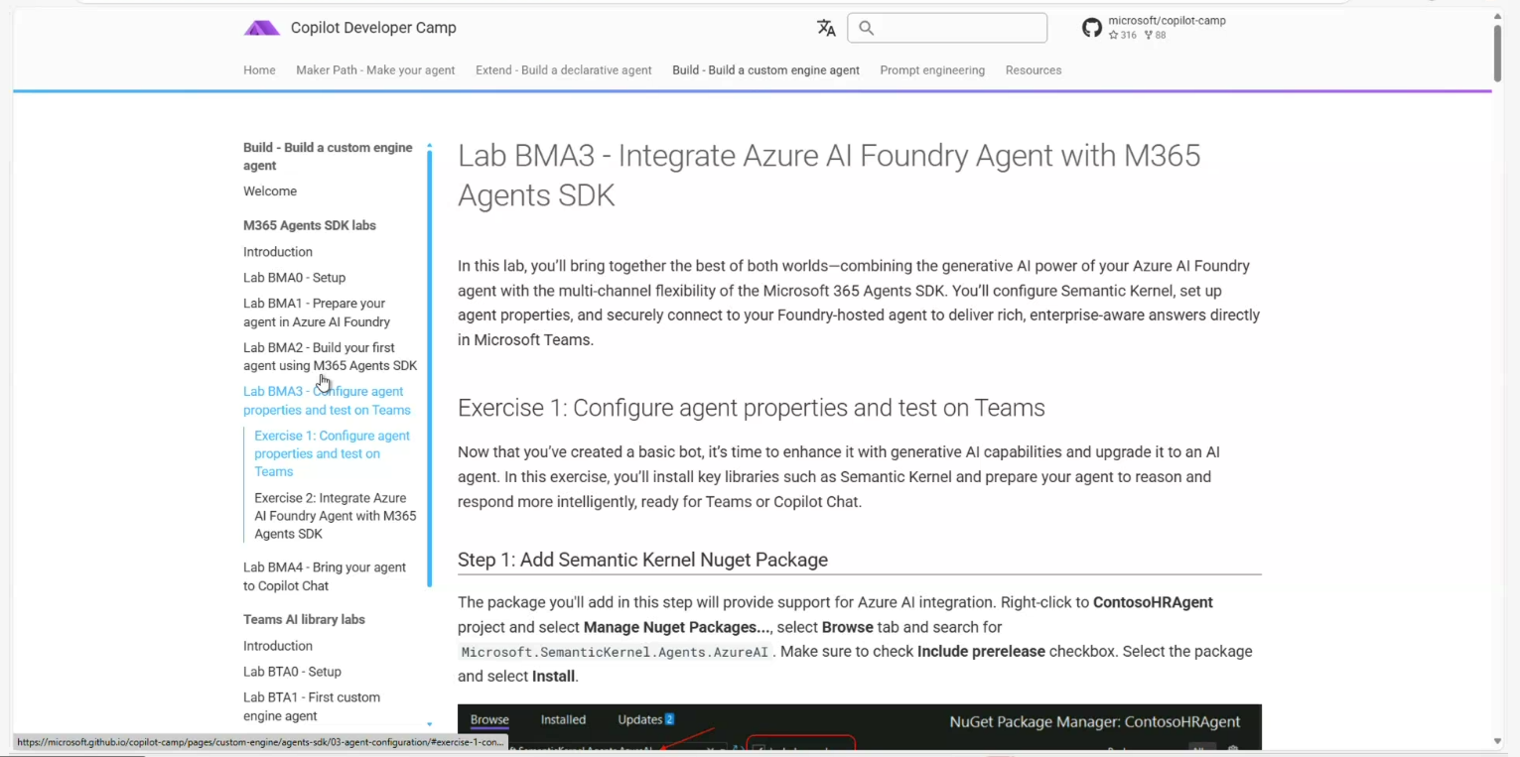Click the page scrollbar thumb
Image resolution: width=1520 pixels, height=757 pixels.
click(x=1497, y=52)
